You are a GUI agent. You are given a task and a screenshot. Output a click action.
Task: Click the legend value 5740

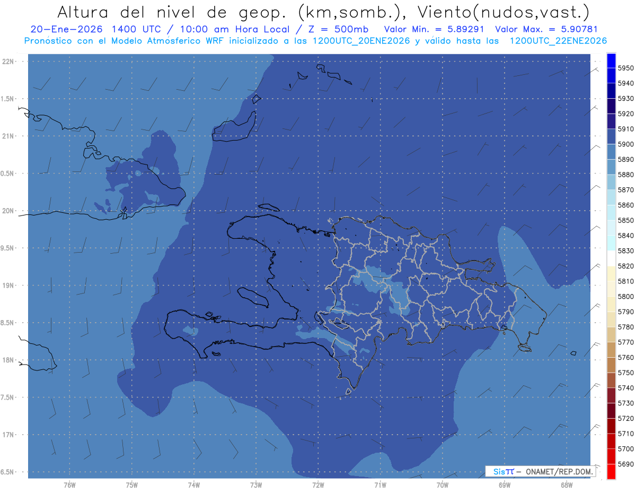click(625, 388)
